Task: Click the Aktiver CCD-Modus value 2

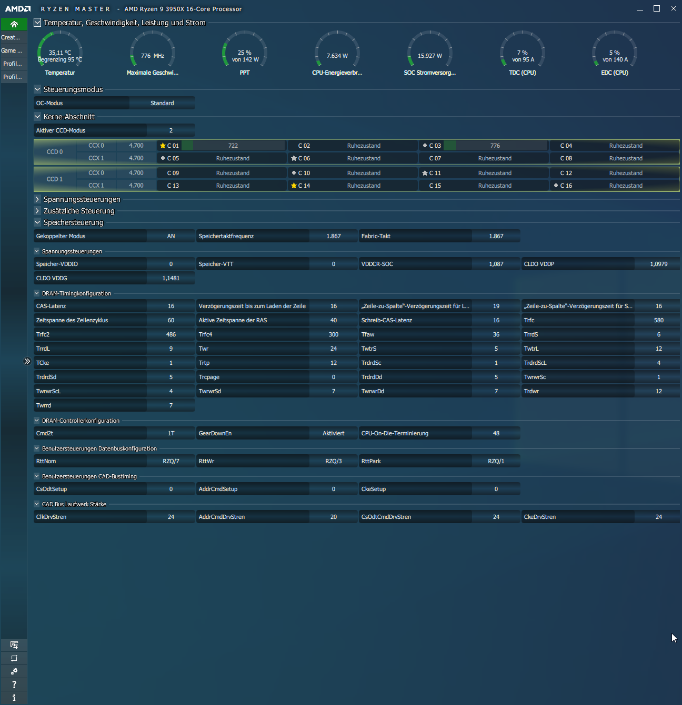Action: [171, 130]
